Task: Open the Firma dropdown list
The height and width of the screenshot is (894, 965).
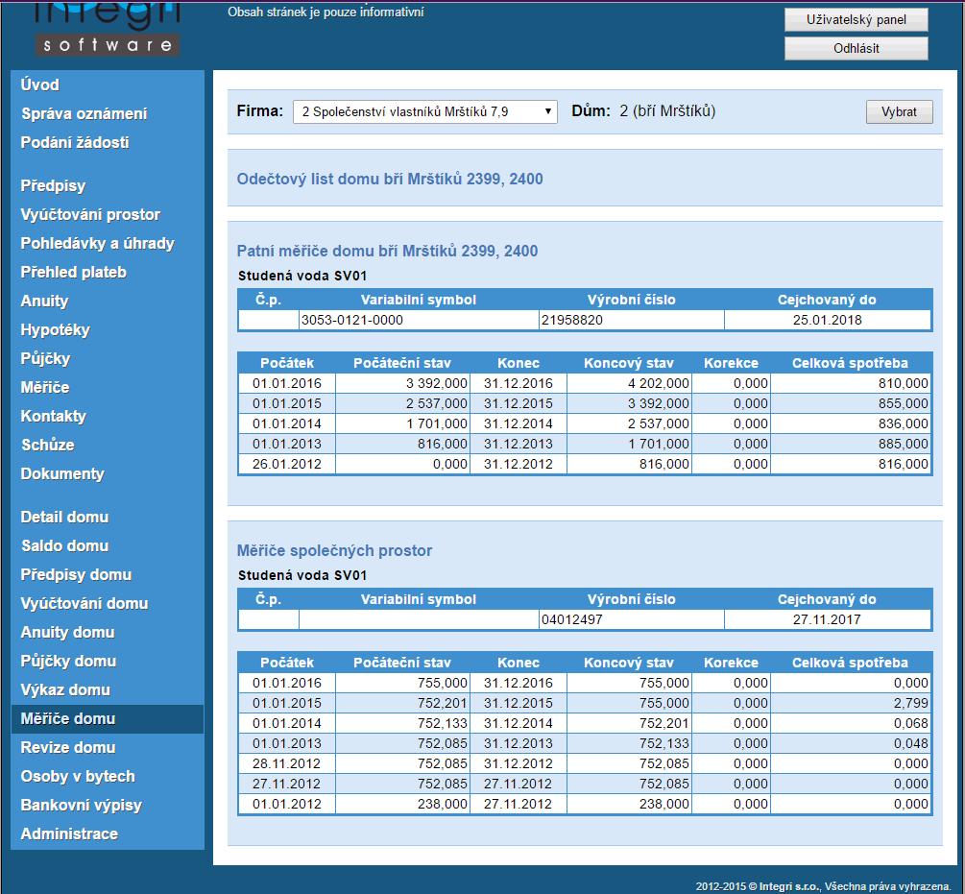Action: coord(425,112)
